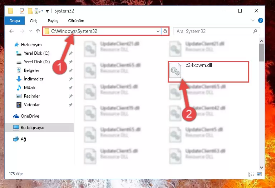The image size is (275, 188).
Task: Click the vertical scrollbar thumb
Action: (x=261, y=53)
